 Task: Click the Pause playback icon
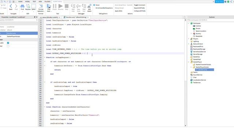pos(54,6)
